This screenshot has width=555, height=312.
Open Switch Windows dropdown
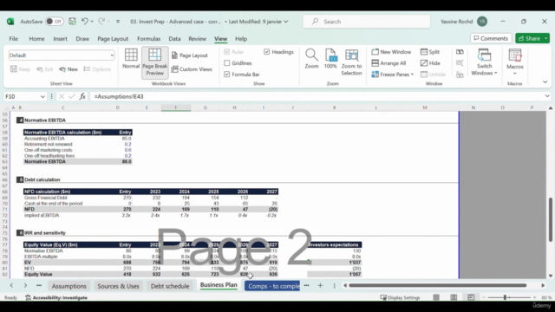484,62
